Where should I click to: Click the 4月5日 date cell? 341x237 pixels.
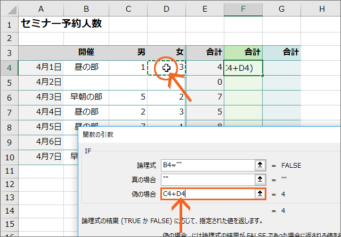[41, 127]
